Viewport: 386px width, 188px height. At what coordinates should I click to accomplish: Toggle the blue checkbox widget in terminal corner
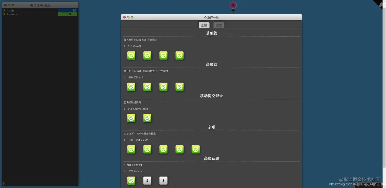coord(75,10)
